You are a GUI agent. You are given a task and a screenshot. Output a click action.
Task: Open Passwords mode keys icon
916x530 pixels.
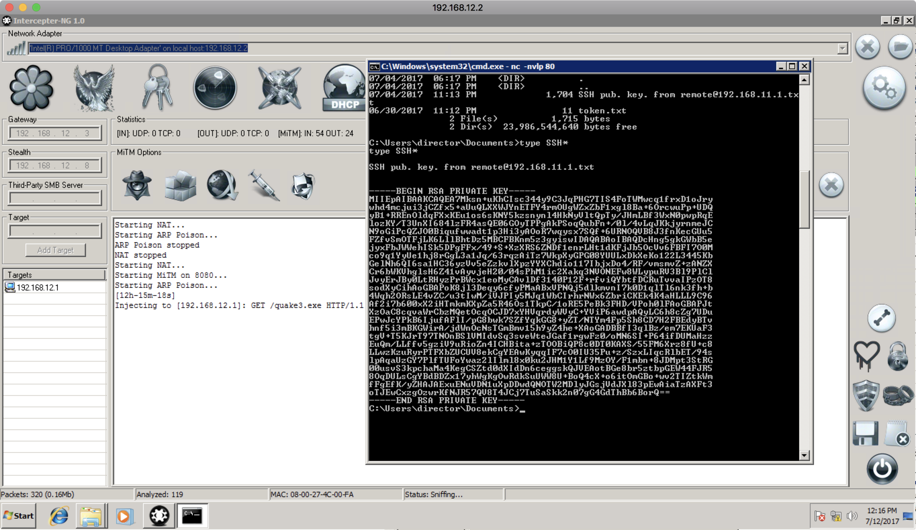point(157,88)
